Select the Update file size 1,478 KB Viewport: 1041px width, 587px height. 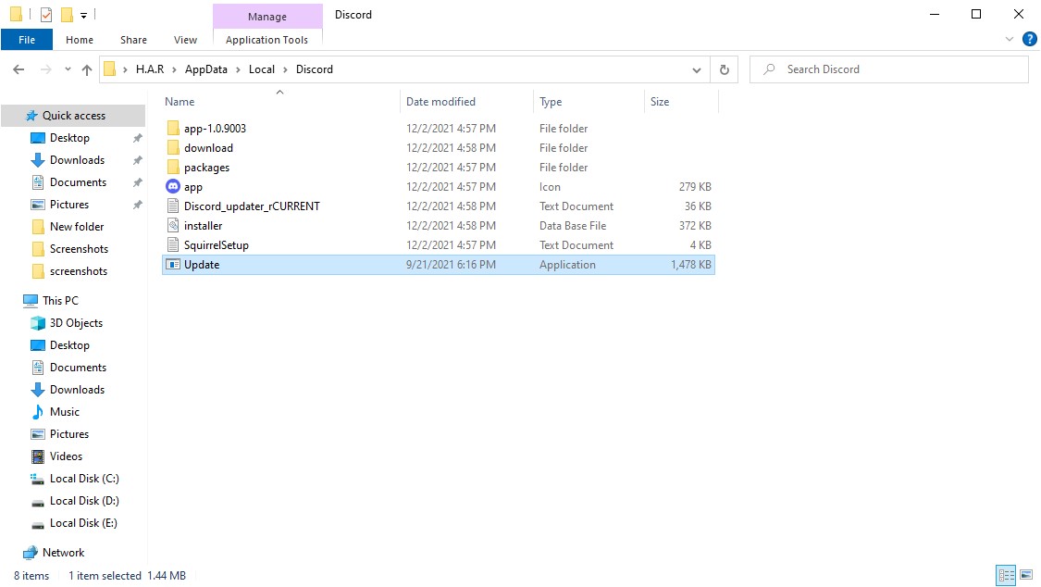coord(690,264)
